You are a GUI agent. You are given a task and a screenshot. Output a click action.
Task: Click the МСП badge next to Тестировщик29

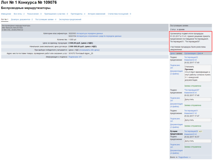(200, 131)
